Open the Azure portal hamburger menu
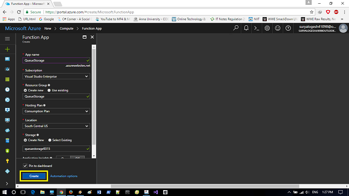Viewport: 349px width, 196px height. (8, 39)
